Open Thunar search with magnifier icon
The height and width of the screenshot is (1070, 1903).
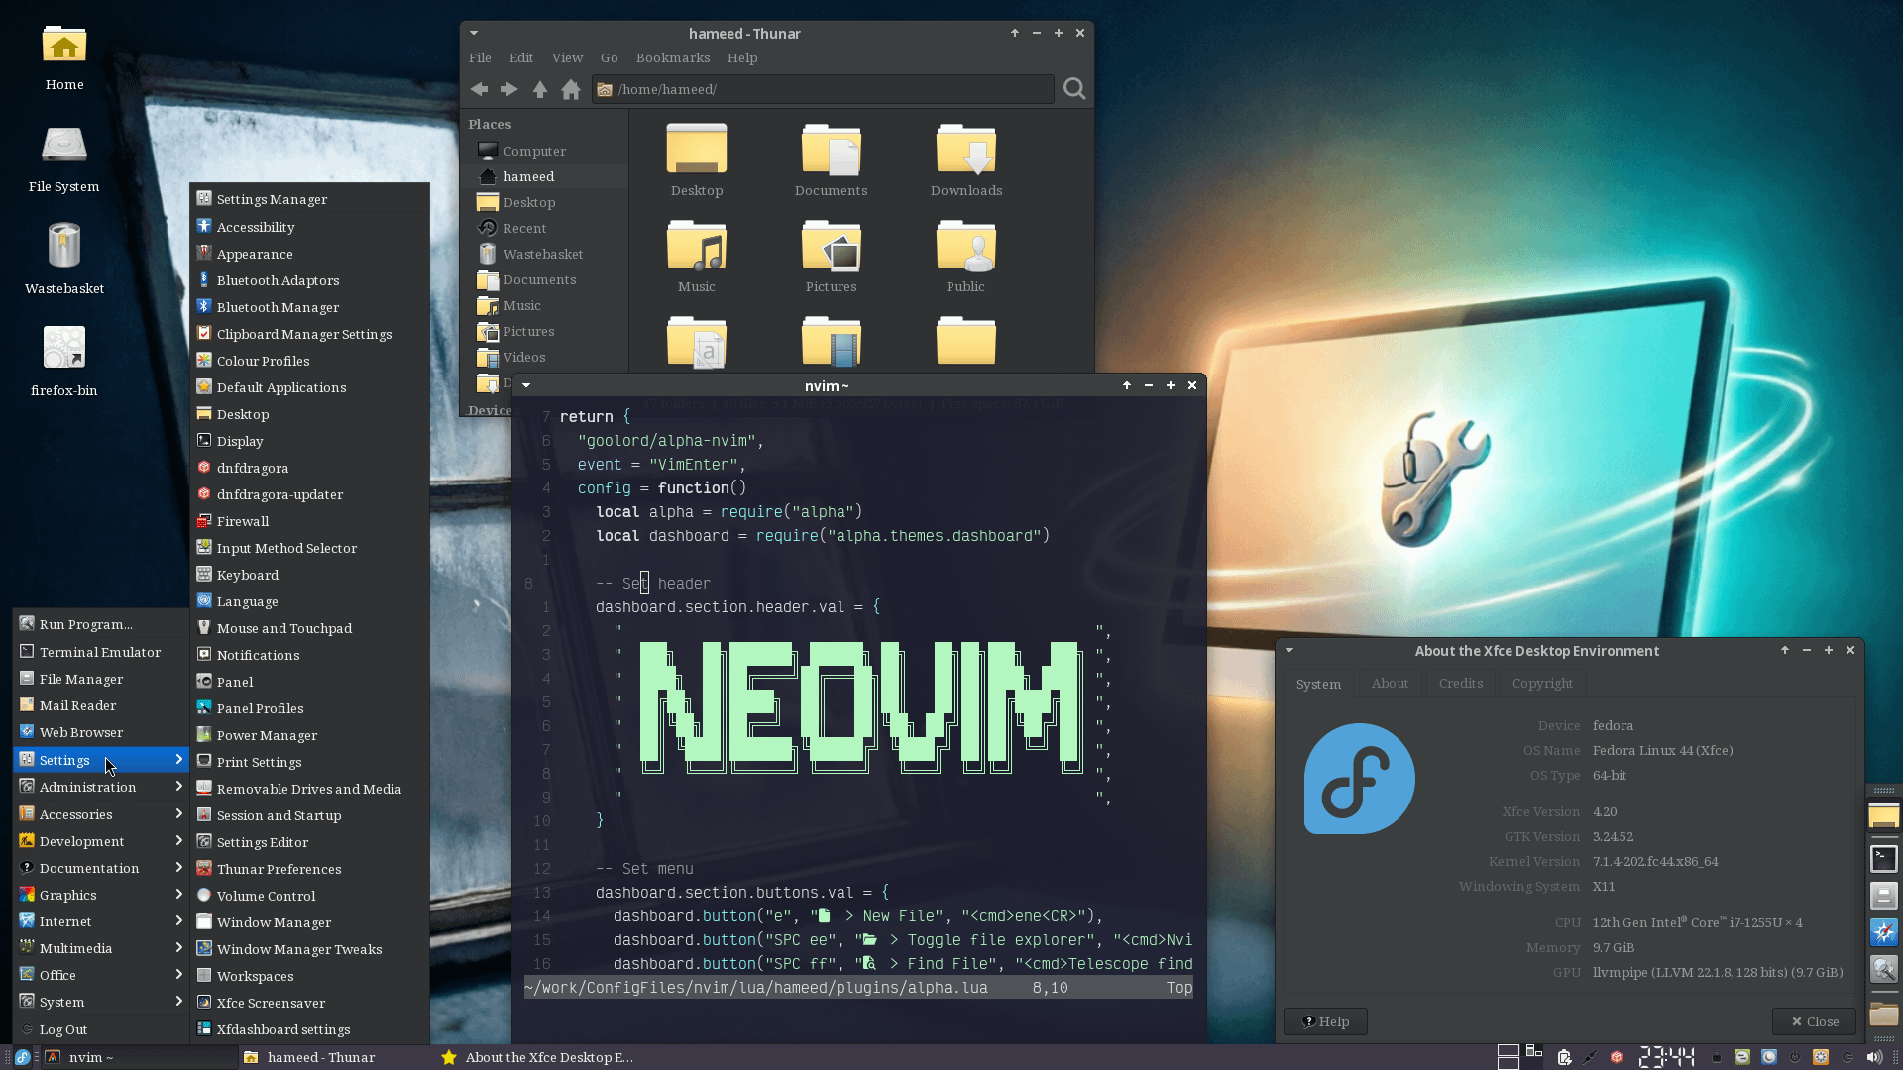point(1074,89)
